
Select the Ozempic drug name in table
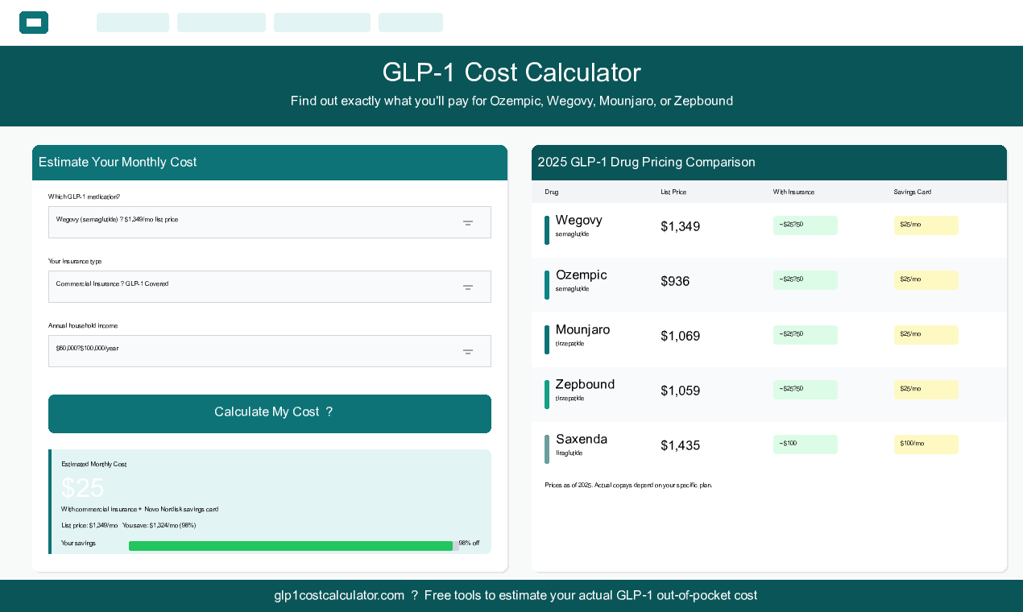582,275
